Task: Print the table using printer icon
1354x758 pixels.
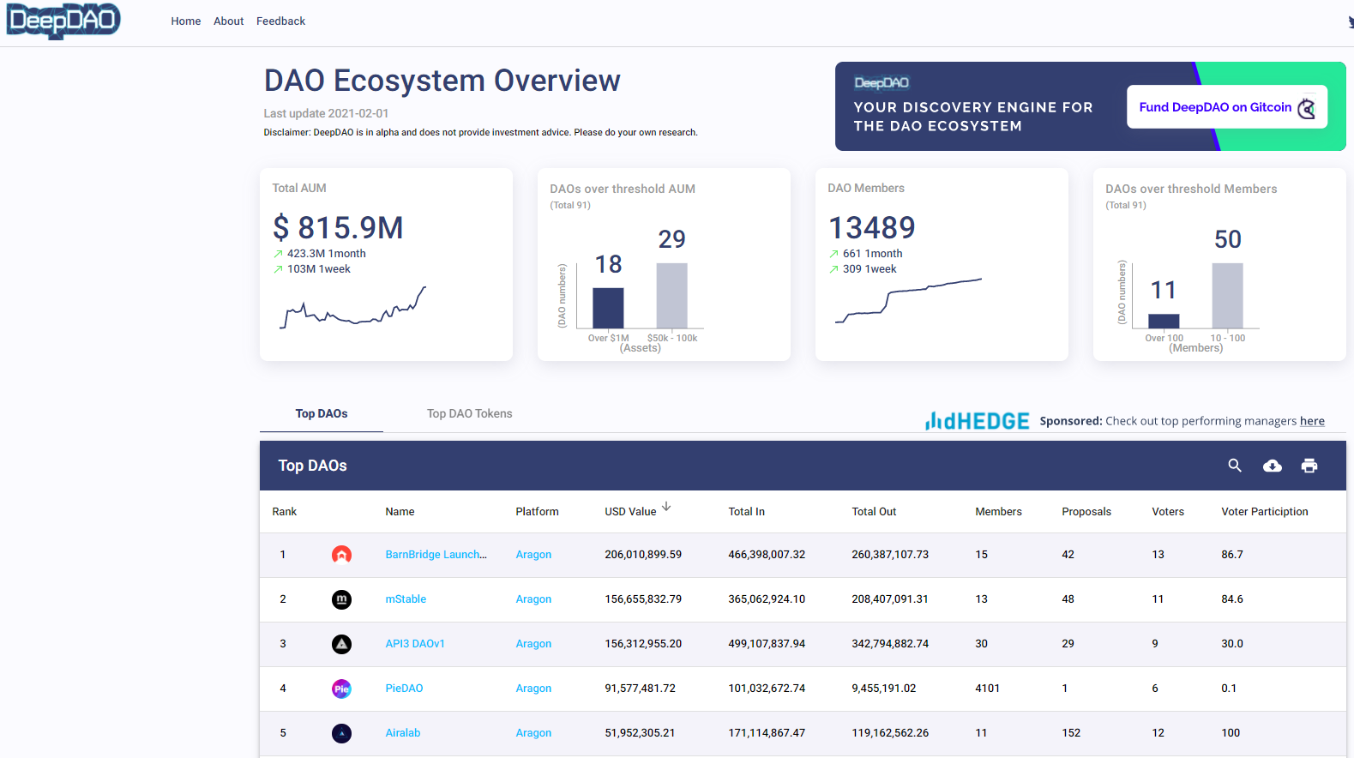Action: [1309, 466]
